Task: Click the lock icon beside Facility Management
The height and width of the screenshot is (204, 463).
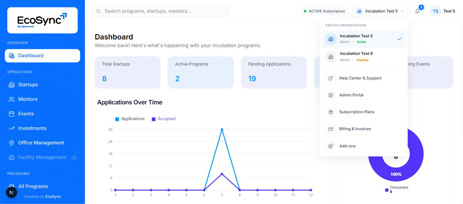Action: (75, 157)
